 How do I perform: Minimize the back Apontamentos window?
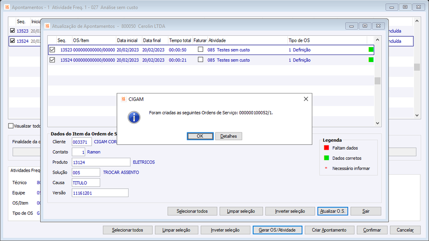pos(392,7)
